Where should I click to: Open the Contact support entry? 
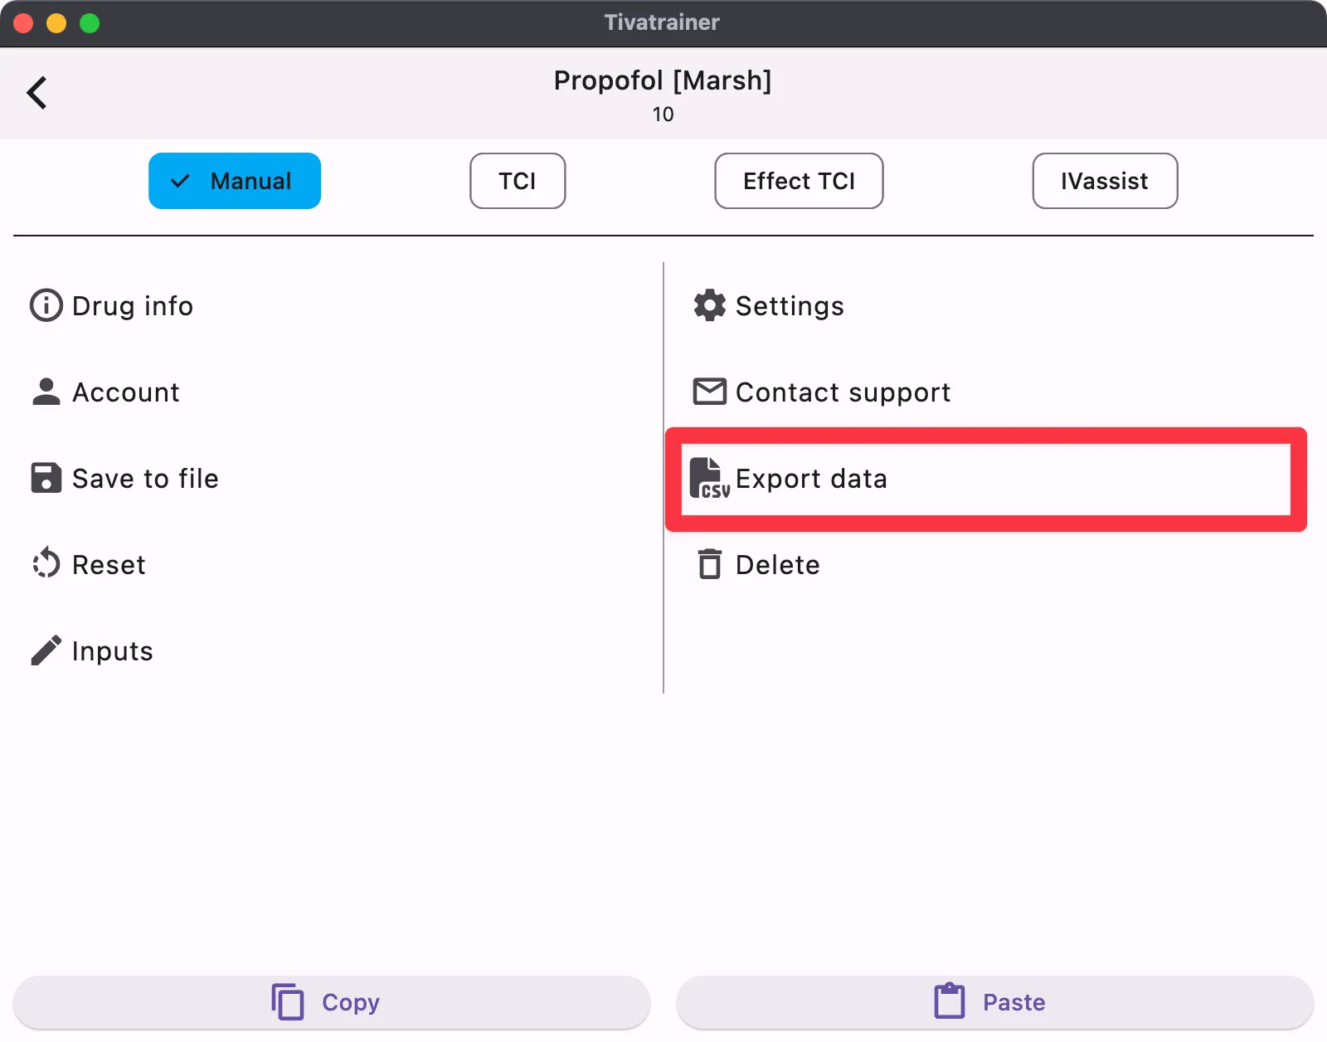click(x=843, y=392)
